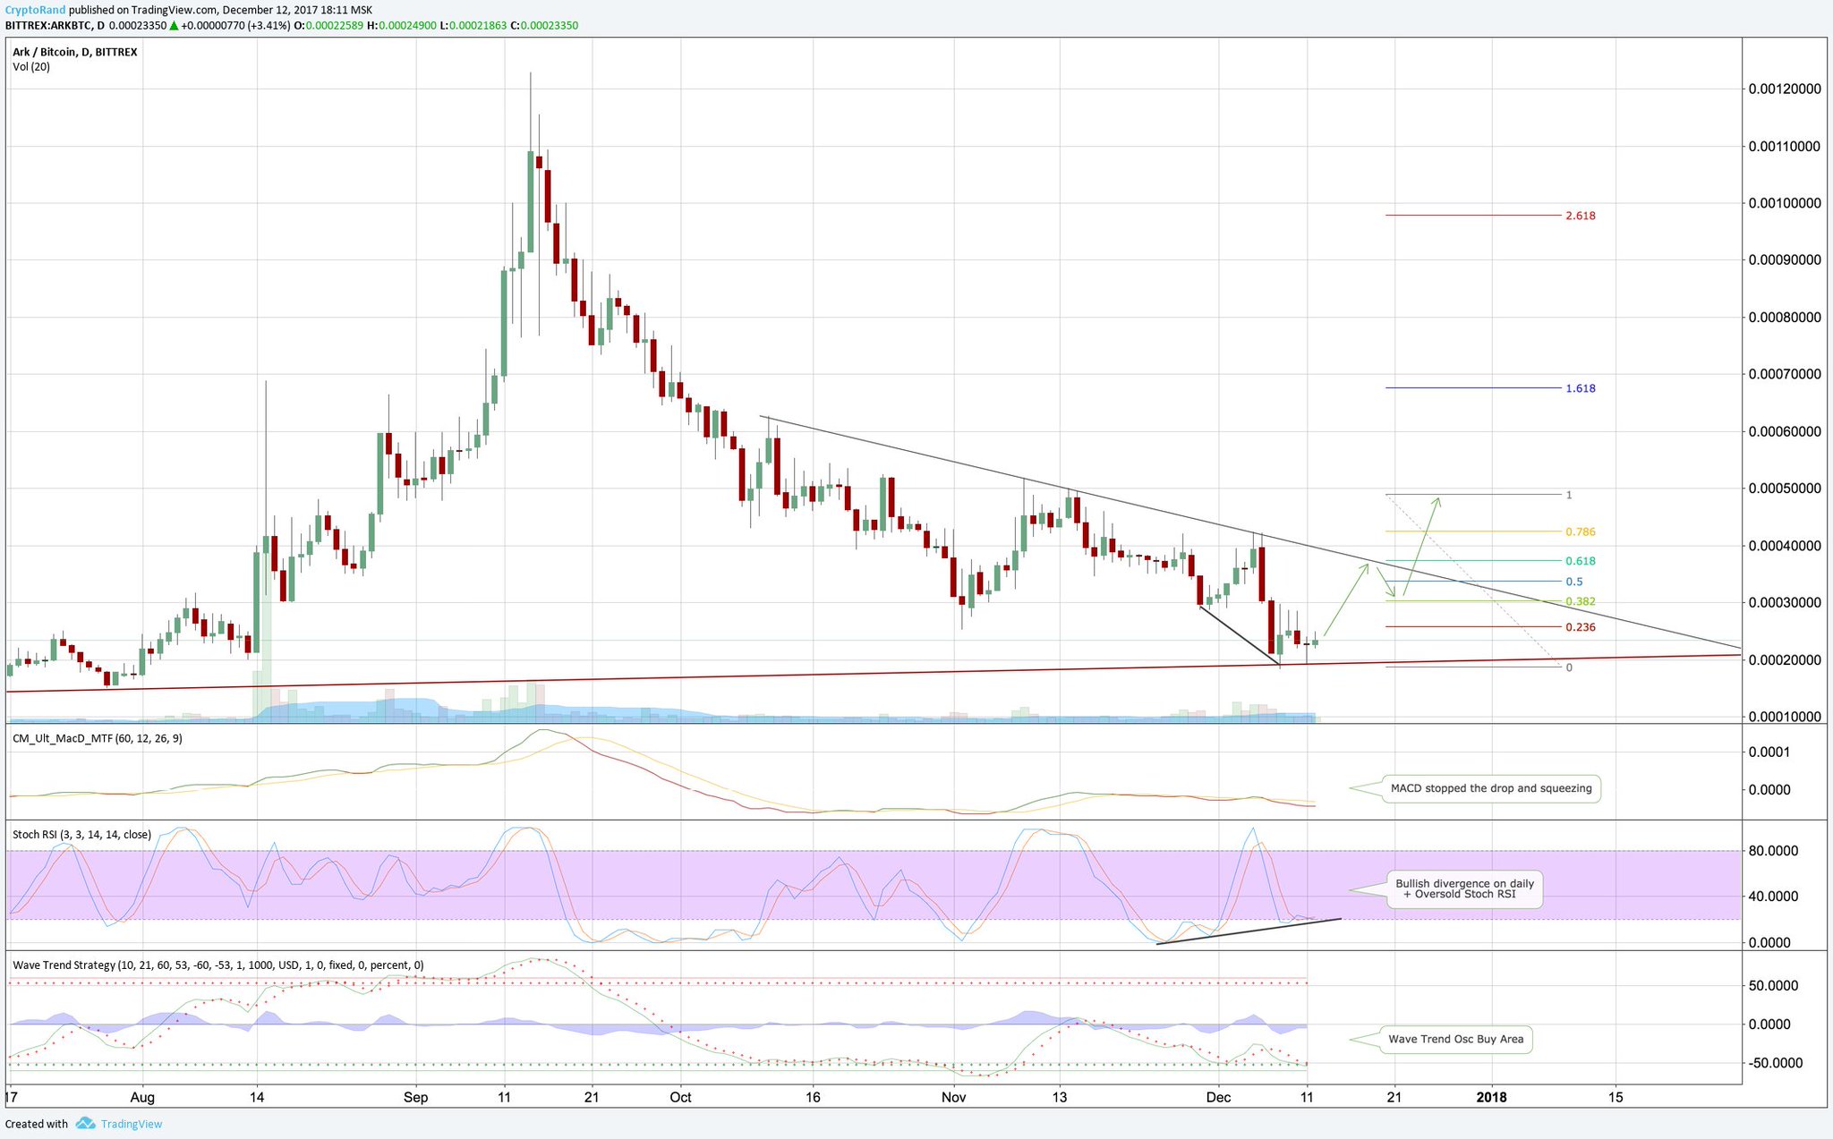1833x1139 pixels.
Task: Click the 0.5 Fibonacci level label
Action: click(x=1574, y=582)
